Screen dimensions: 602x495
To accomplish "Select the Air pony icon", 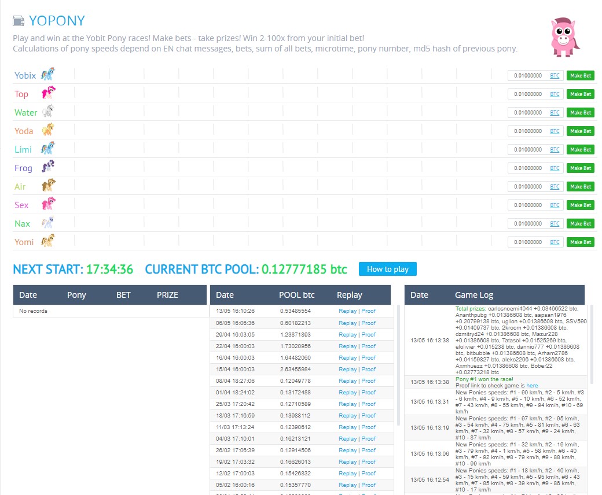I will point(49,185).
